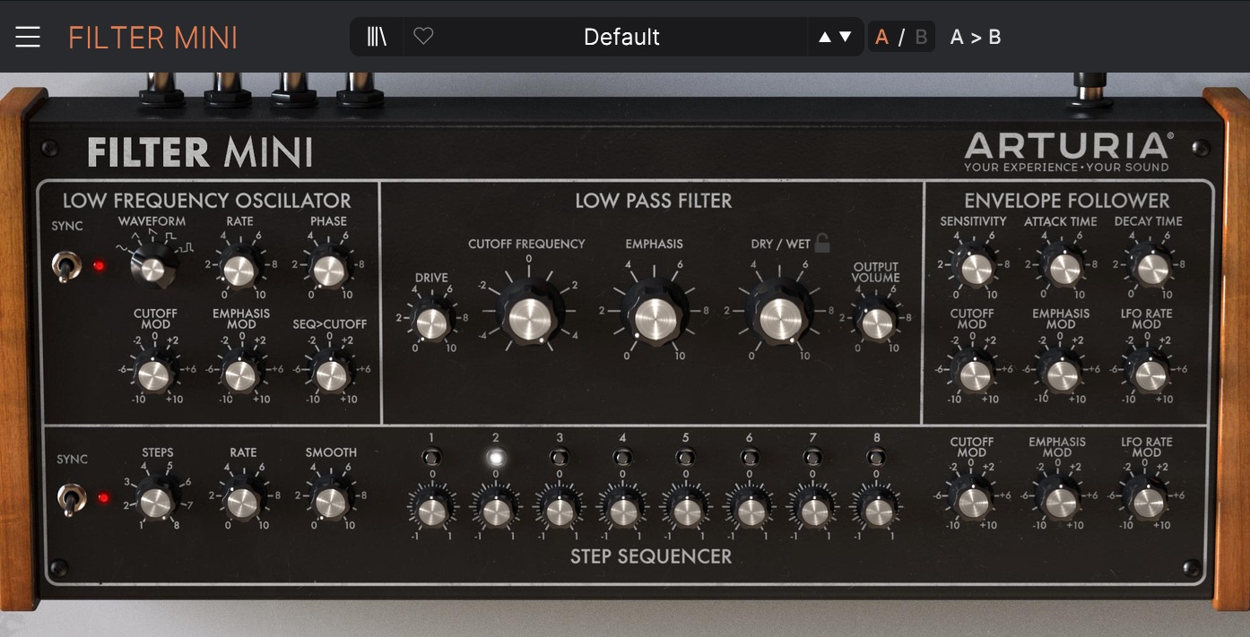This screenshot has width=1250, height=637.
Task: Select next preset with down arrow
Action: (846, 37)
